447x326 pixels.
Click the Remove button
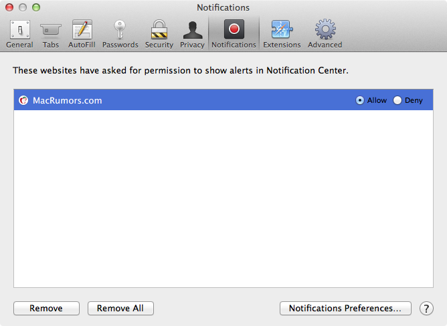[x=46, y=309]
